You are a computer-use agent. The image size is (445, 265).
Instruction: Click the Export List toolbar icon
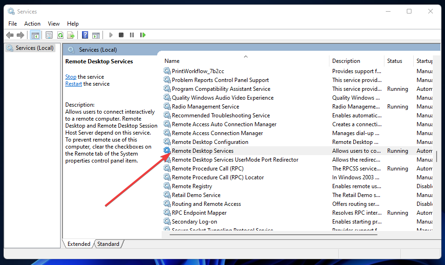coord(71,35)
